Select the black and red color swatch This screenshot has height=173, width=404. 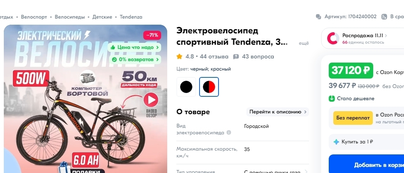[209, 87]
